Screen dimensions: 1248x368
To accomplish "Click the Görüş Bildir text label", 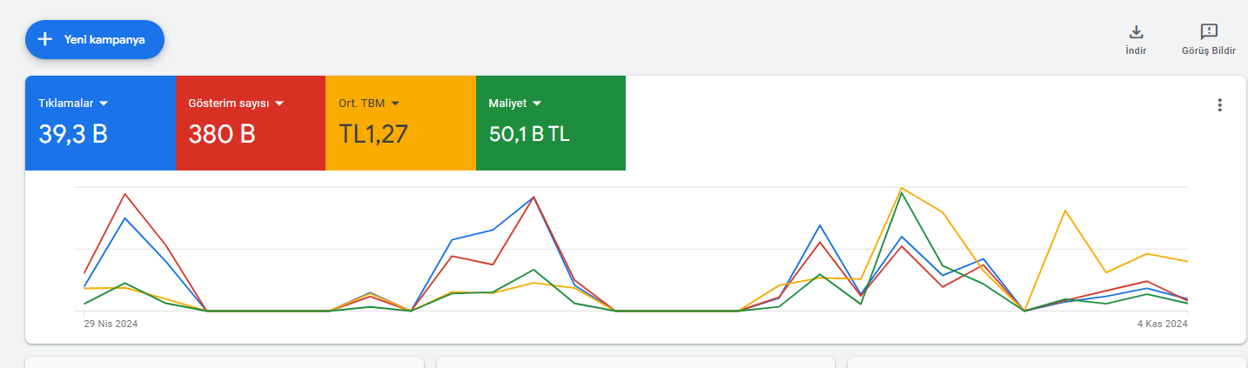I will click(1209, 50).
